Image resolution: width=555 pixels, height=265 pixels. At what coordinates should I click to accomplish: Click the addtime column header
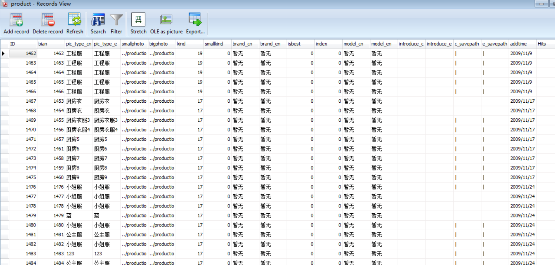[523, 44]
